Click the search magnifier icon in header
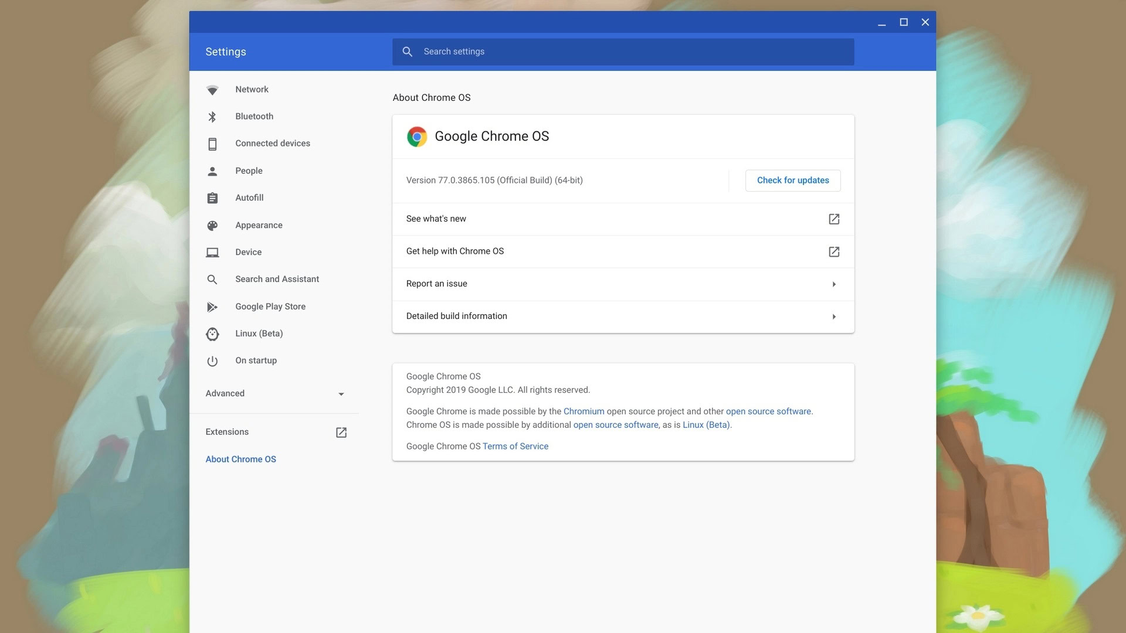The height and width of the screenshot is (633, 1126). 407,52
